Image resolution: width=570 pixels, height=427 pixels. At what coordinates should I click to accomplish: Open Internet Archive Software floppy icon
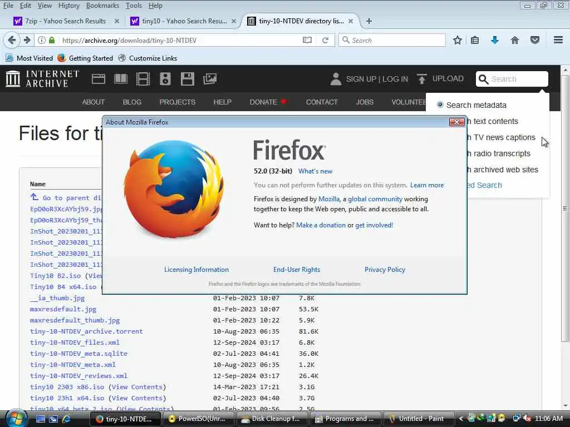click(x=188, y=79)
